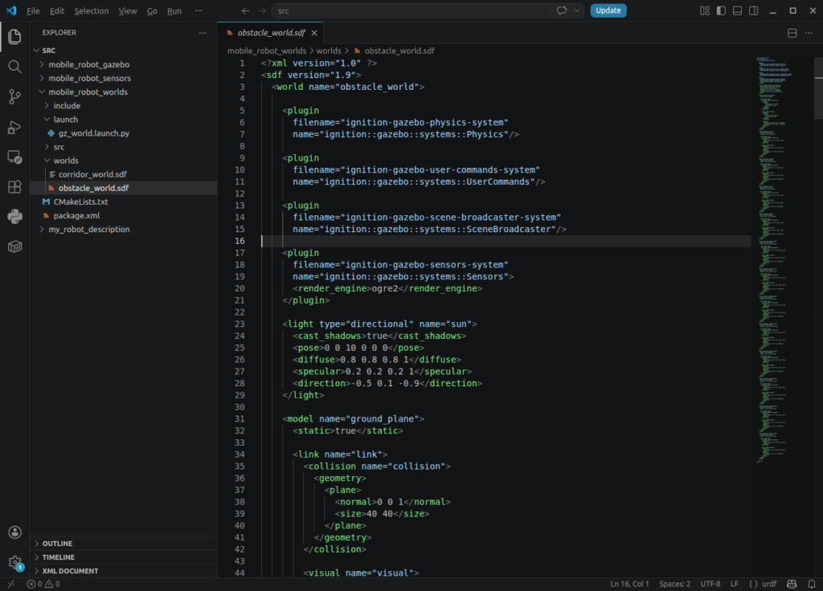Viewport: 823px width, 591px height.
Task: Open the Extensions view
Action: pyautogui.click(x=14, y=186)
